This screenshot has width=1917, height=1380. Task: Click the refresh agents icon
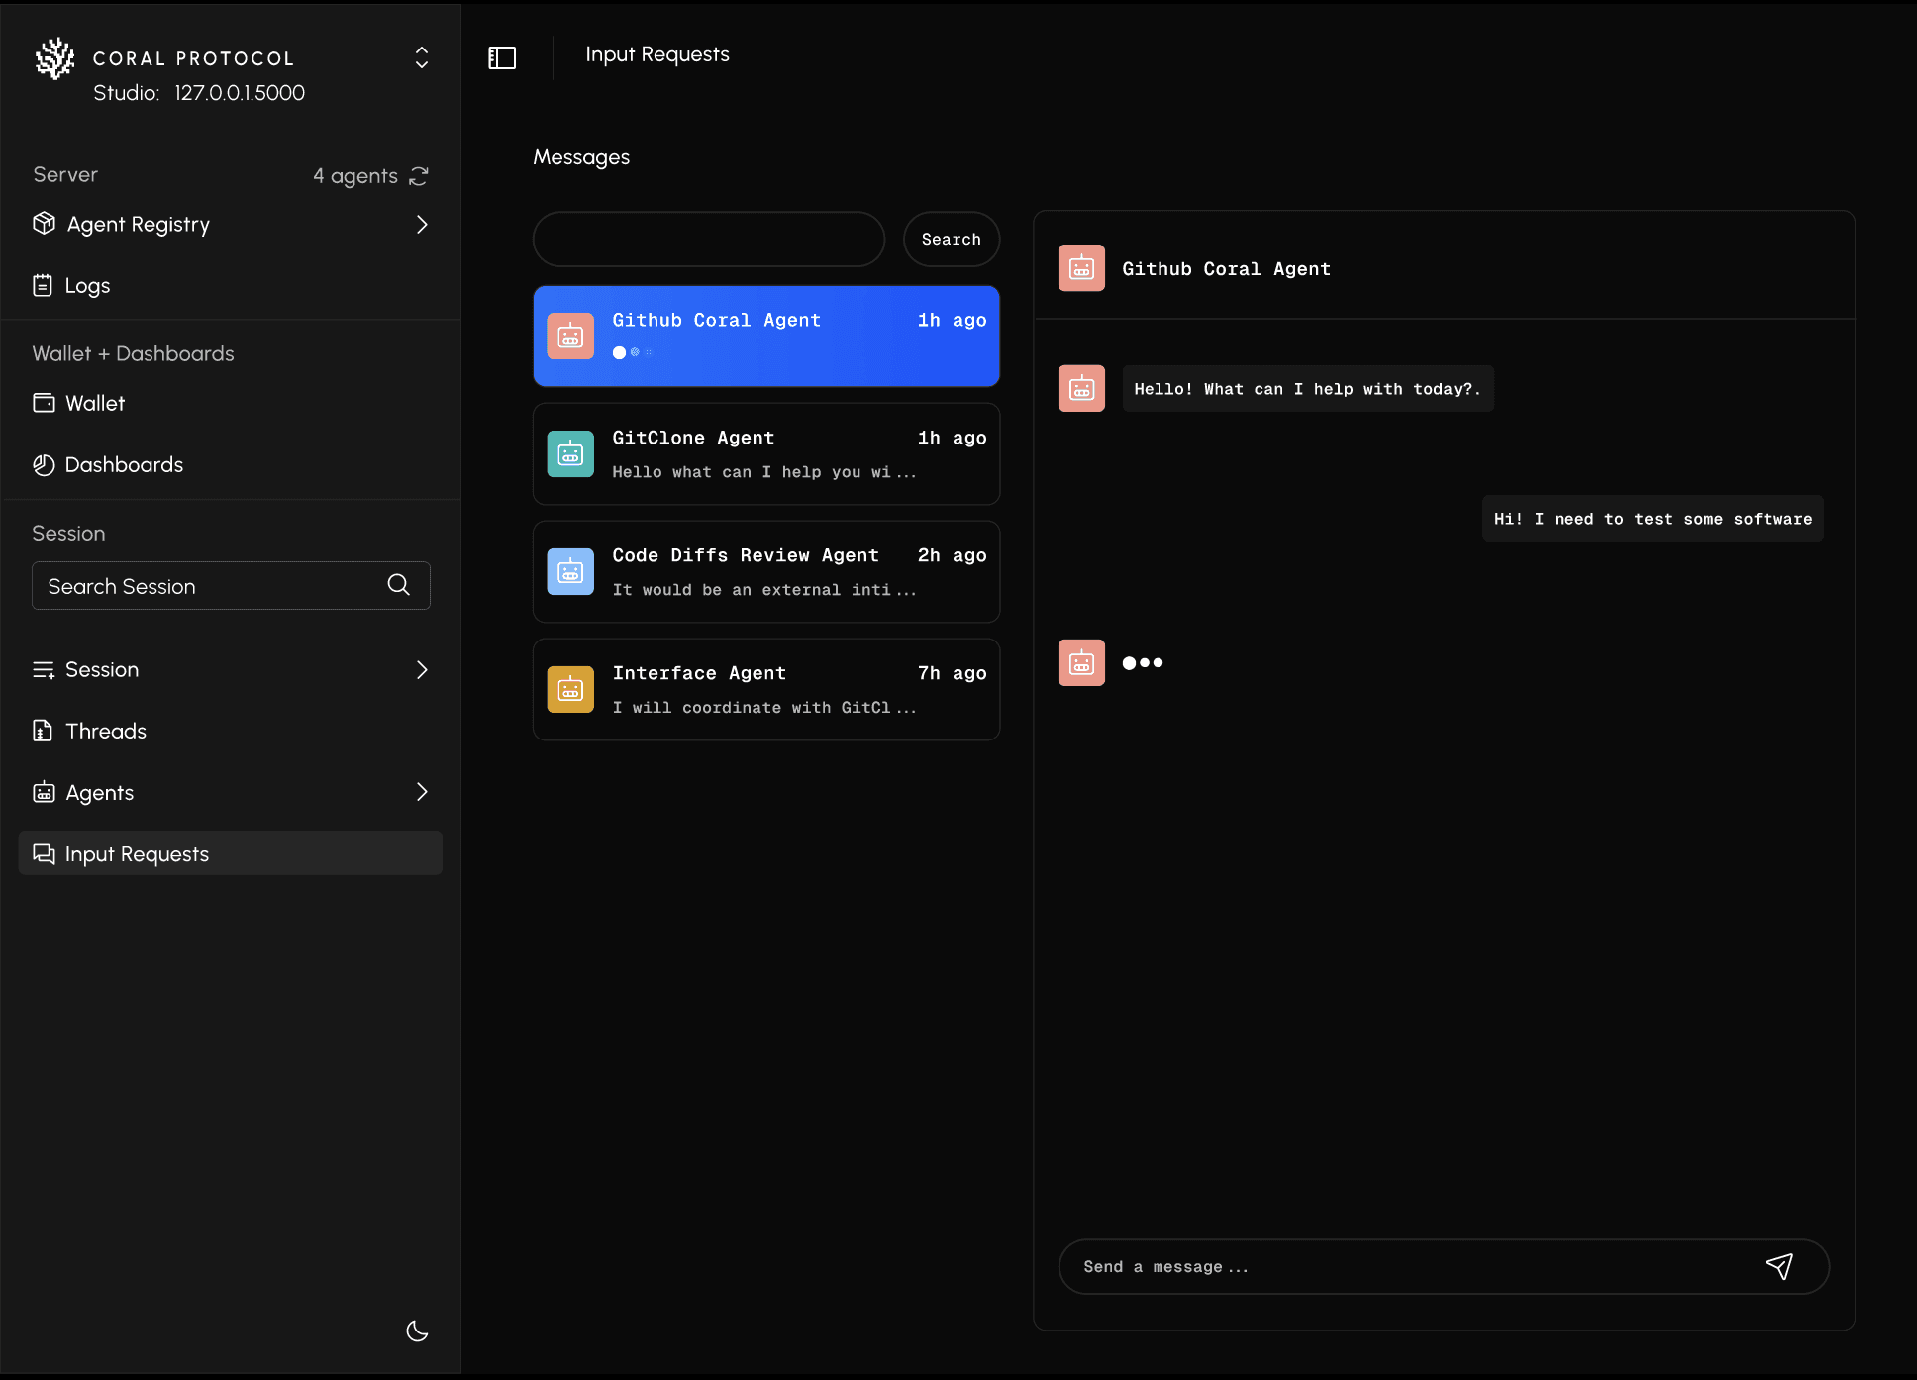[x=419, y=176]
